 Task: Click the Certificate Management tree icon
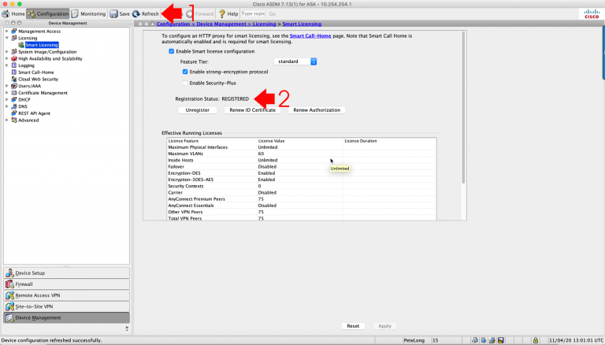(14, 93)
